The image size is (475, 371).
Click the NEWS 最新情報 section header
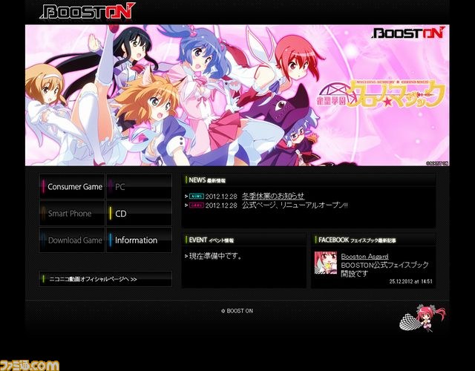[x=309, y=180]
